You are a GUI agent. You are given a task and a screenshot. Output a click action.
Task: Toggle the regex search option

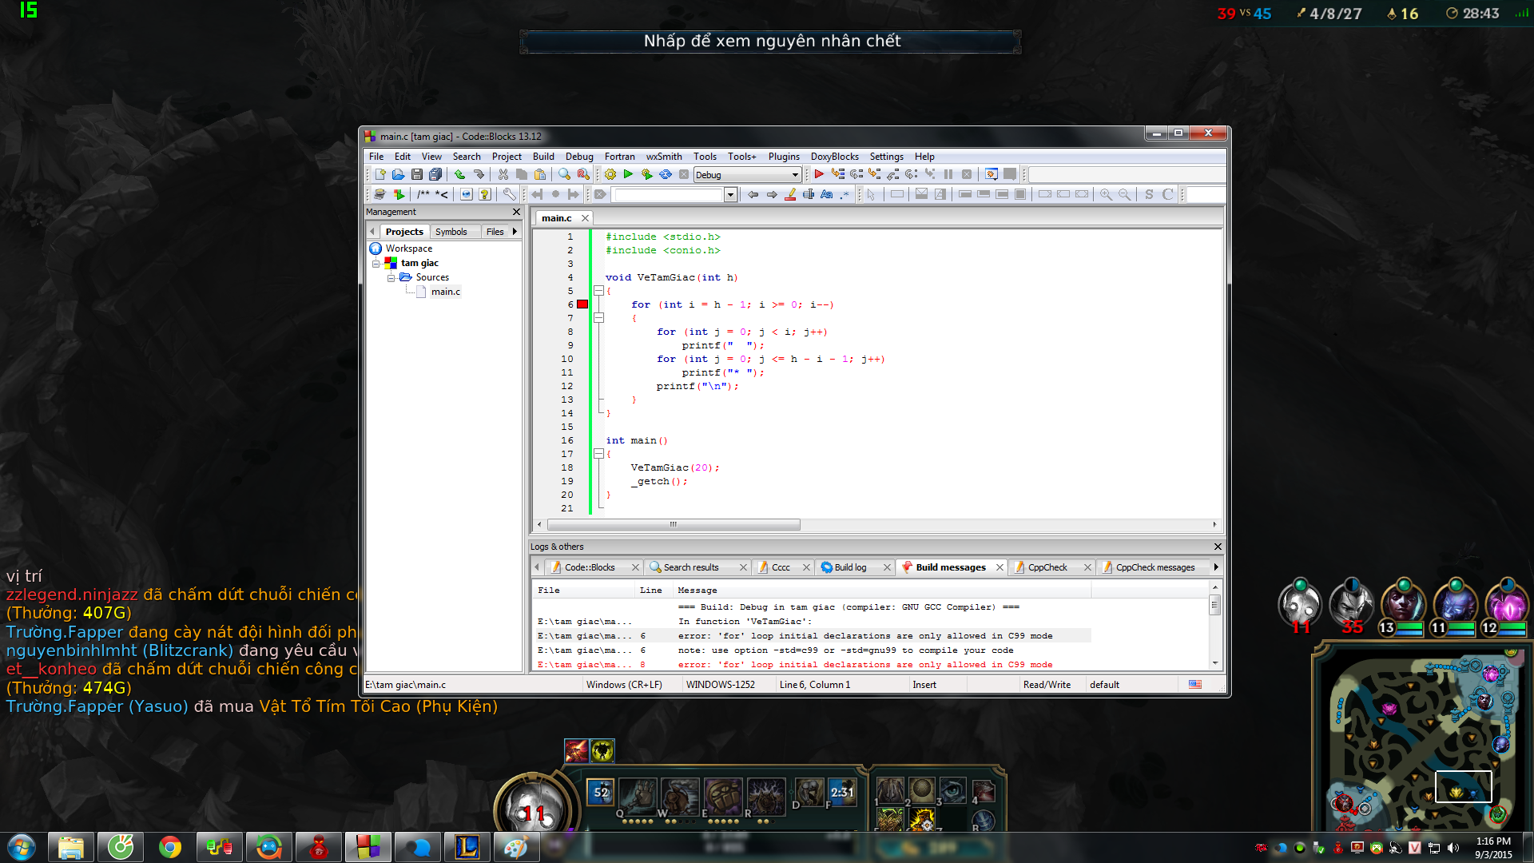844,194
